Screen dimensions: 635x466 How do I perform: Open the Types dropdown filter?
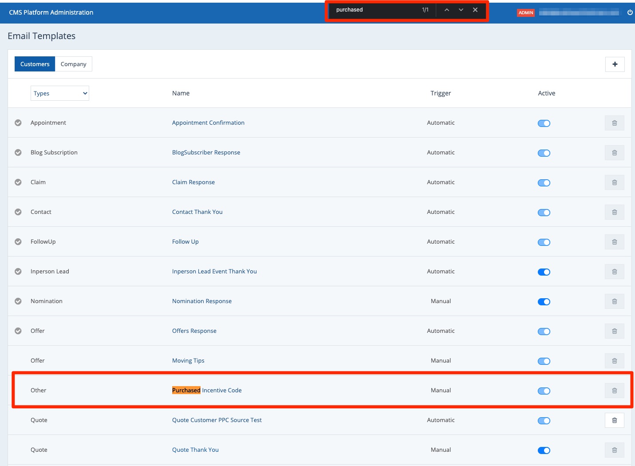click(60, 93)
